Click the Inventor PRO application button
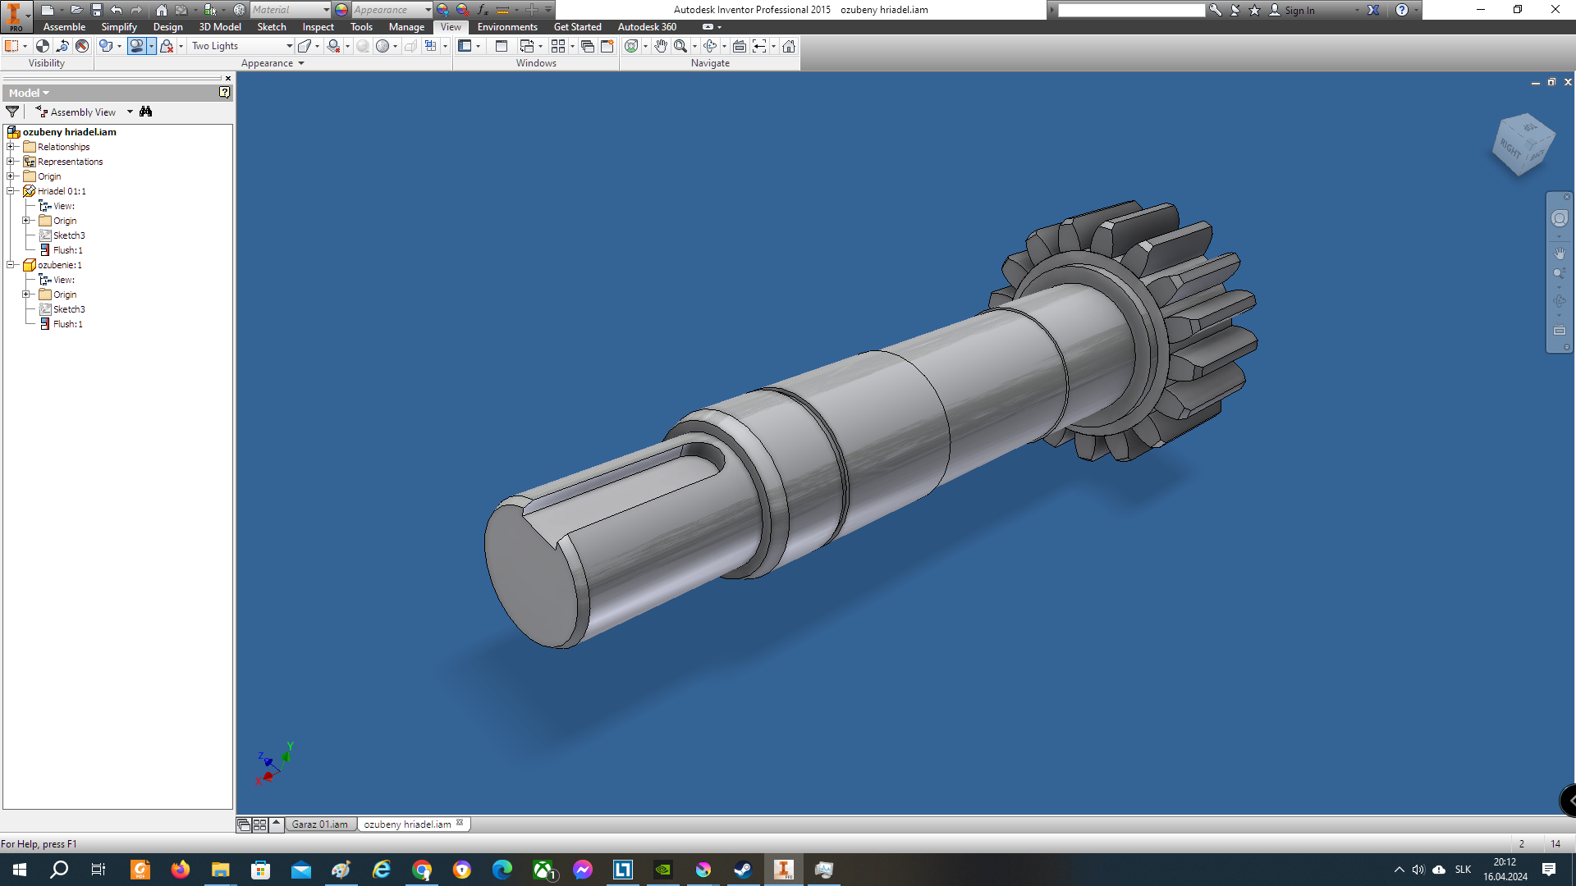The width and height of the screenshot is (1576, 886). click(15, 16)
